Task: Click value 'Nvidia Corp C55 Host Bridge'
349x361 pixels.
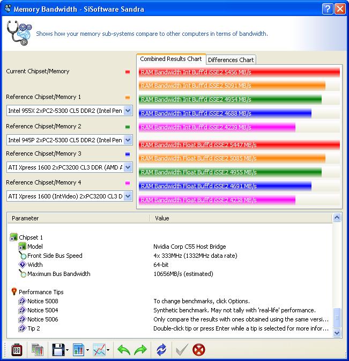Action: [x=189, y=247]
